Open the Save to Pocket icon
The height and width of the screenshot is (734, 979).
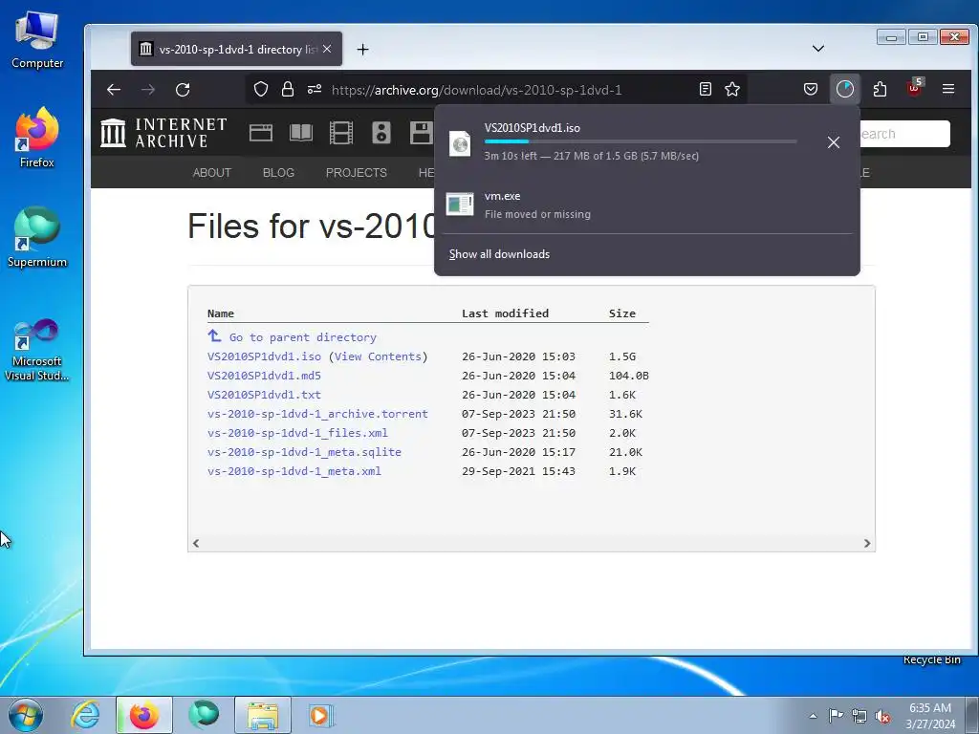811,89
